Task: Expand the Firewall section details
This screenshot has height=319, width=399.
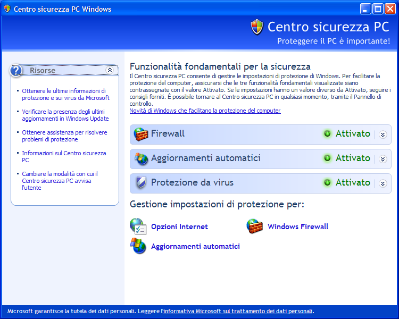Action: (383, 135)
